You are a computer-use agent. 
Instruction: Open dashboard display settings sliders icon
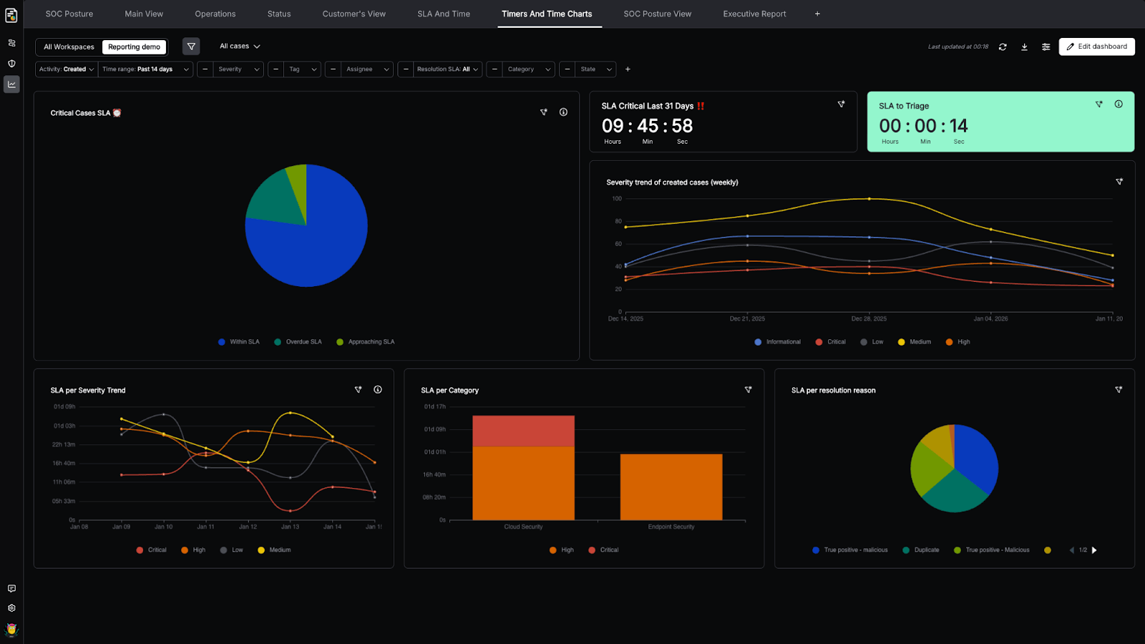coord(1046,47)
